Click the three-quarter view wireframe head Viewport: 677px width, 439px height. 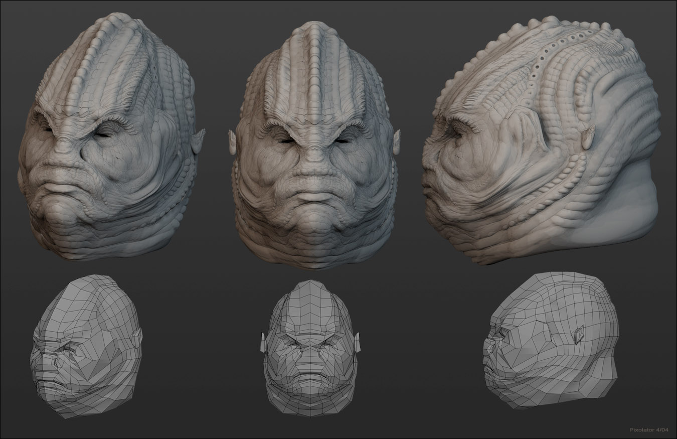click(x=85, y=346)
